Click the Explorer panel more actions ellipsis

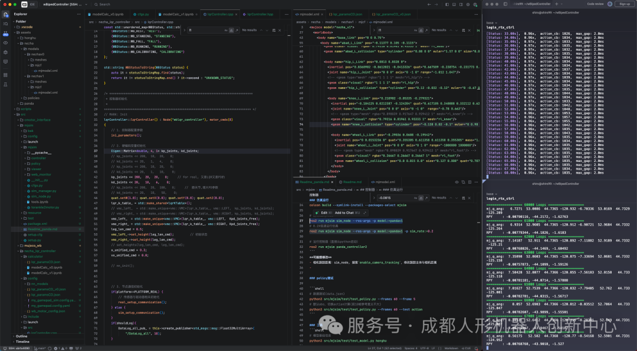point(79,14)
